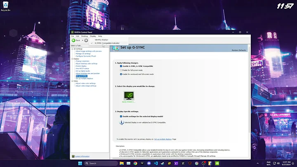Image resolution: width=297 pixels, height=167 pixels.
Task: Open View HDCP status page
Action: coord(82,69)
